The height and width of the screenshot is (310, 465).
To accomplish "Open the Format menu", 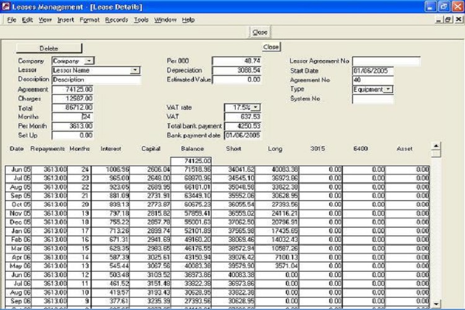I will click(x=89, y=20).
